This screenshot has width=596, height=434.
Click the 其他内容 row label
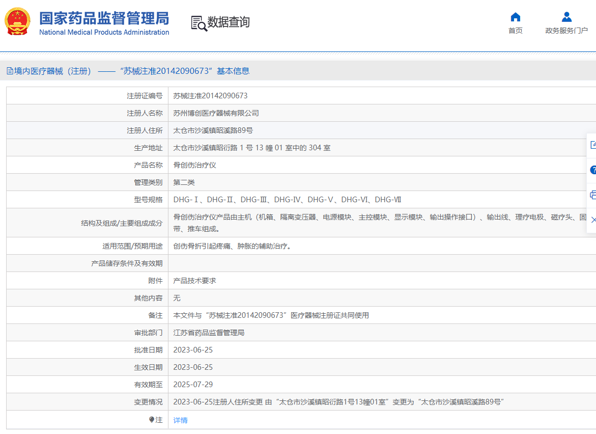[x=148, y=298]
